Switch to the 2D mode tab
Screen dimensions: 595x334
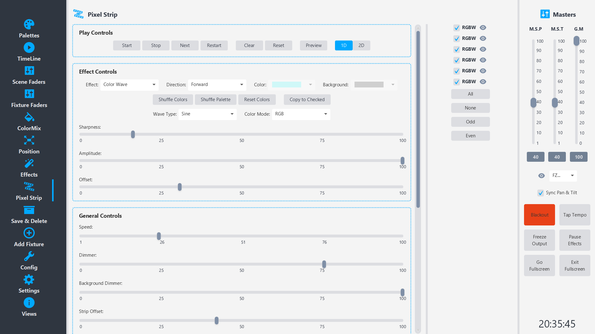click(x=361, y=45)
